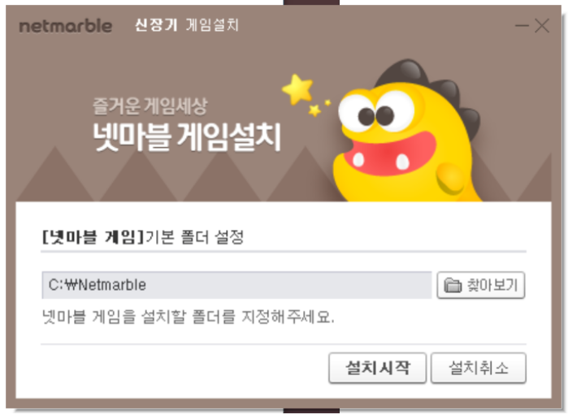
Task: Click the large yellow star
Action: tap(297, 89)
